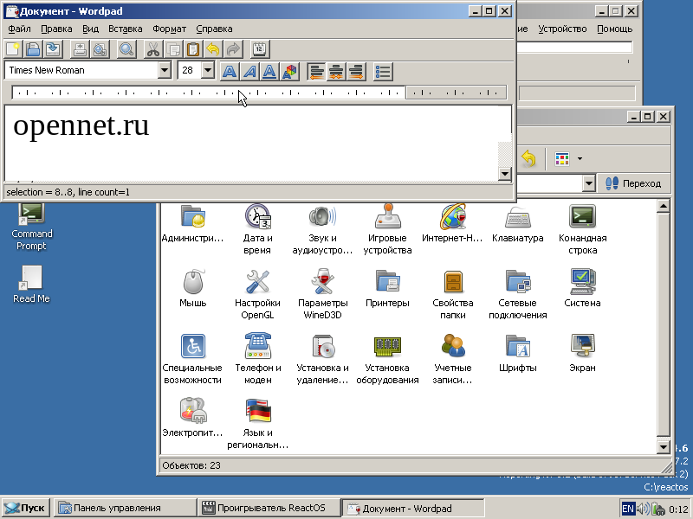
Task: Click the Paste clipboard icon
Action: point(193,49)
